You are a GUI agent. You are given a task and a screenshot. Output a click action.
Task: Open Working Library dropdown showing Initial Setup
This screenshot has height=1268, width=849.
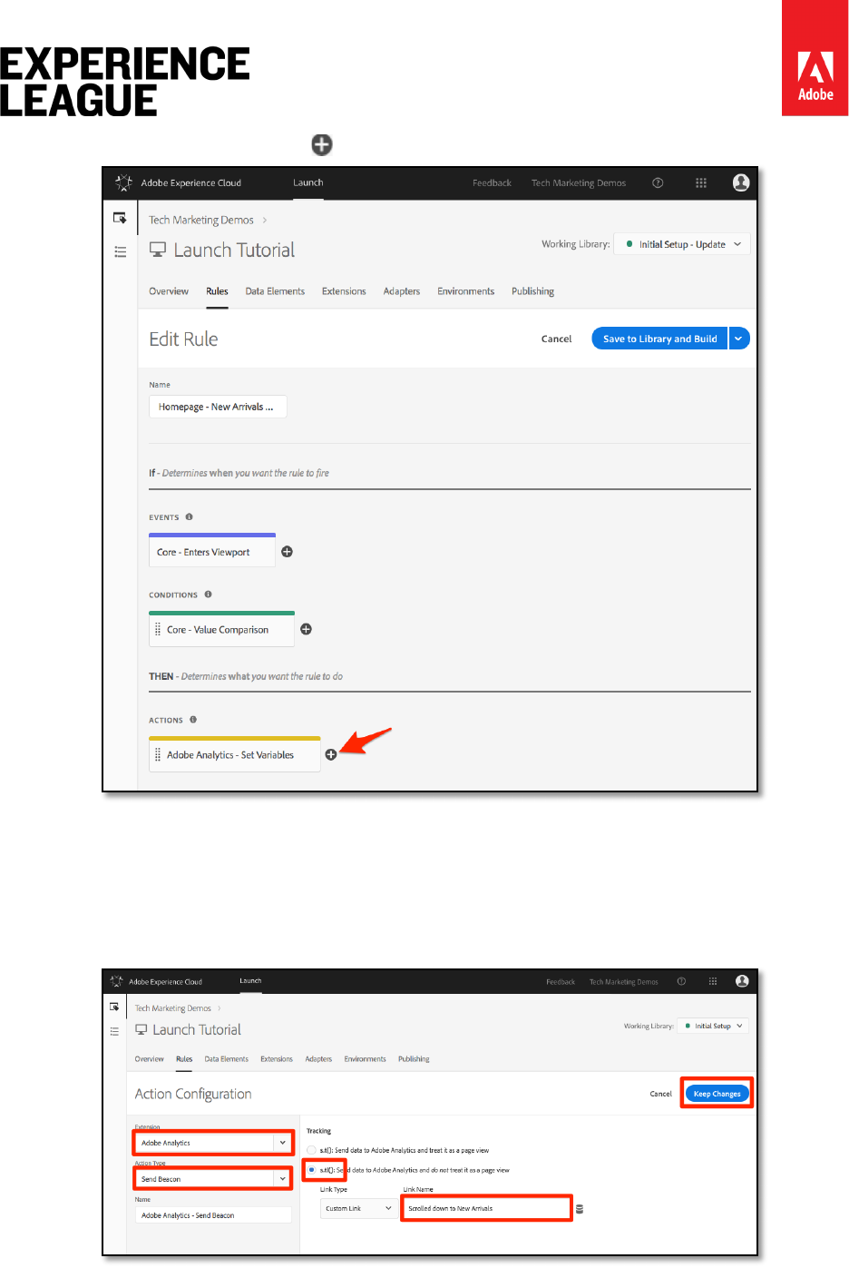714,1026
